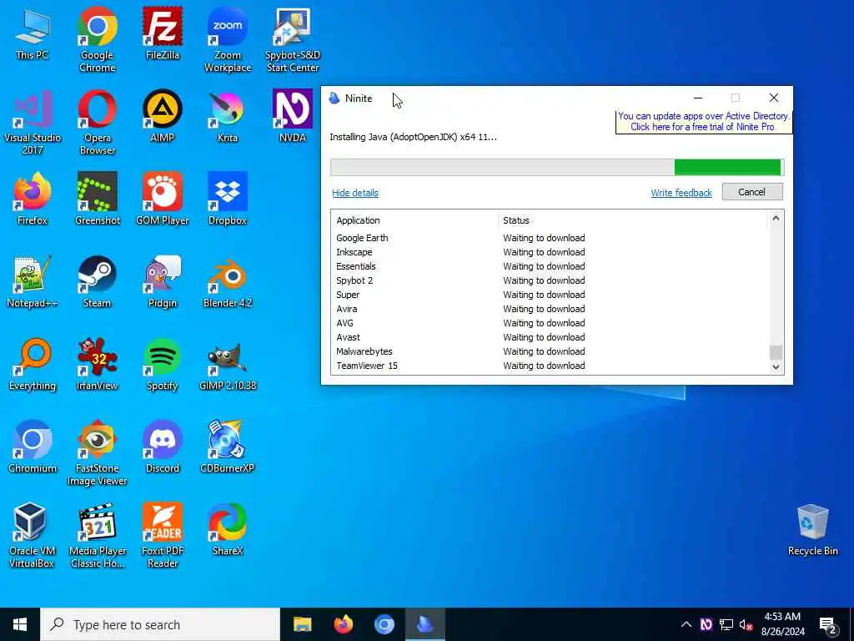Select the CDBurnerXP desktop icon

click(x=228, y=447)
